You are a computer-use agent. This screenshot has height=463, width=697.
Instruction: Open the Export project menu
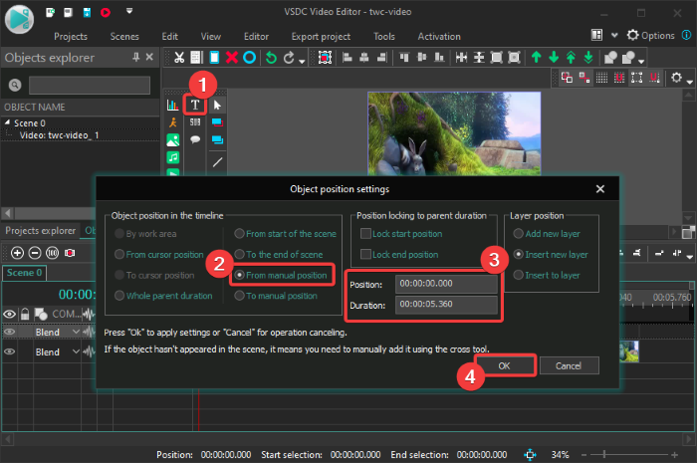coord(321,36)
